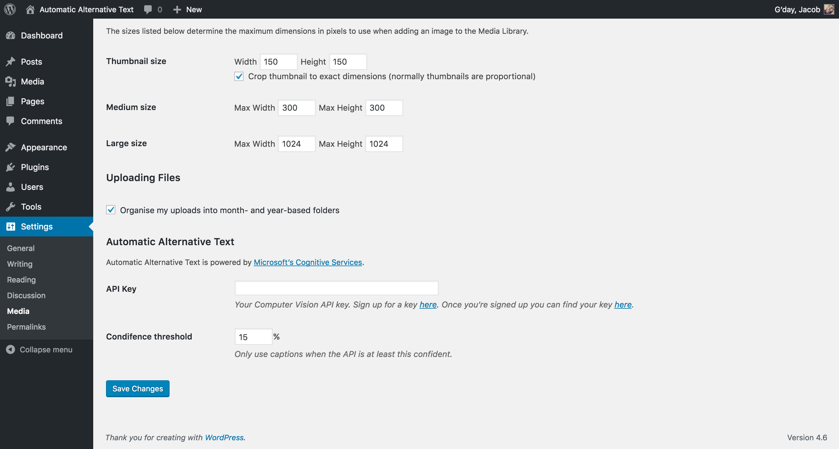This screenshot has width=839, height=449.
Task: Click the plus New icon
Action: (177, 9)
